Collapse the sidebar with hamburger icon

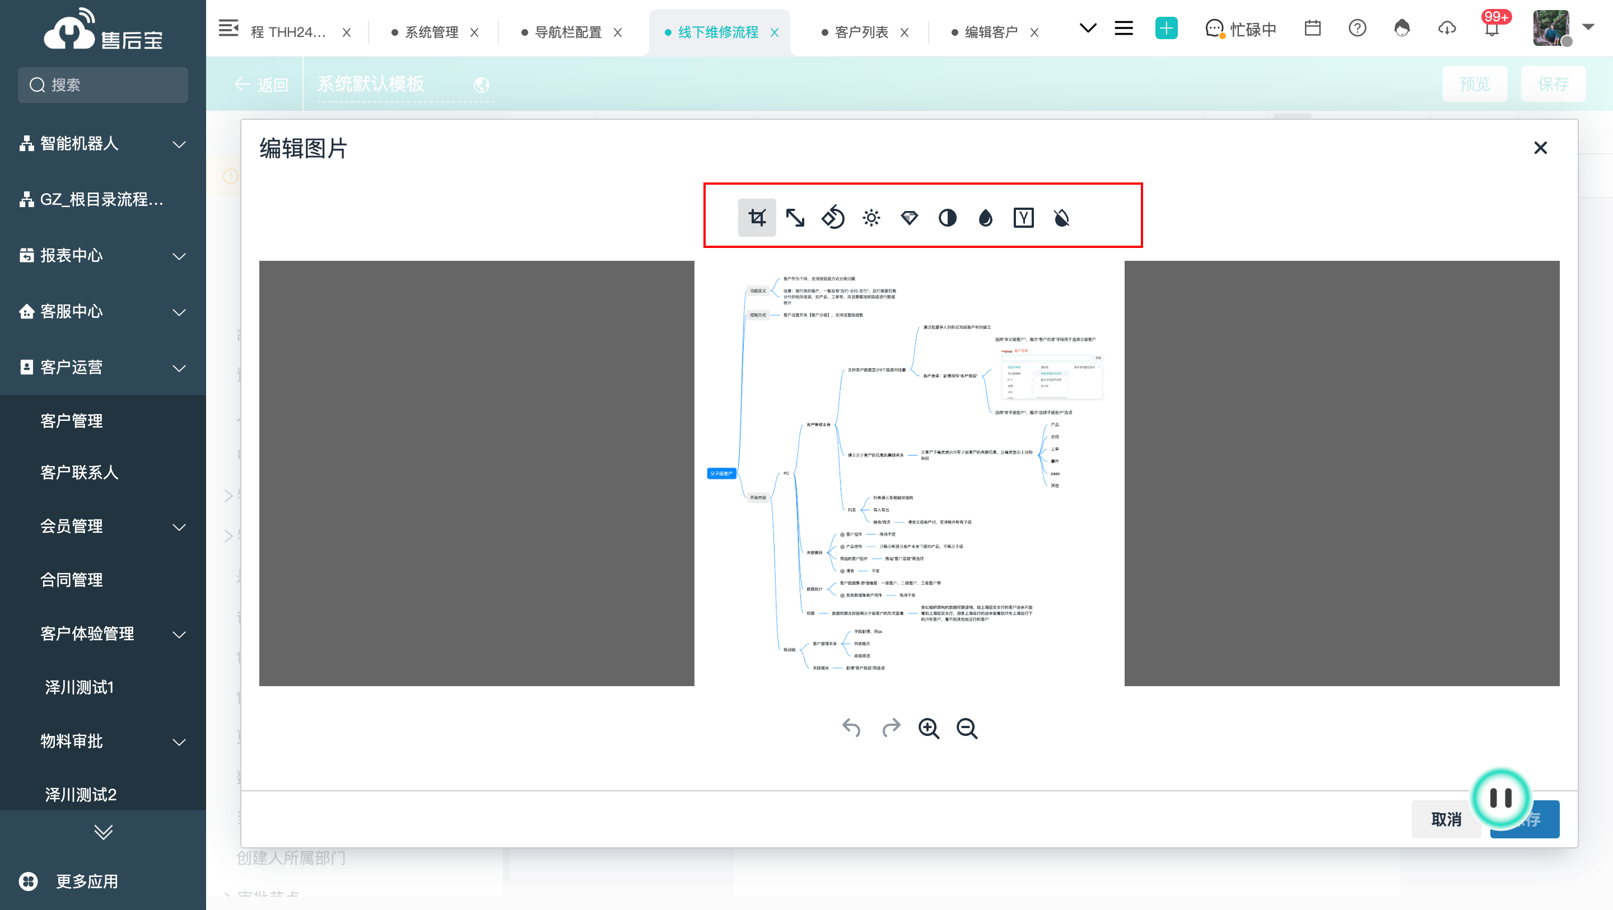pos(228,29)
